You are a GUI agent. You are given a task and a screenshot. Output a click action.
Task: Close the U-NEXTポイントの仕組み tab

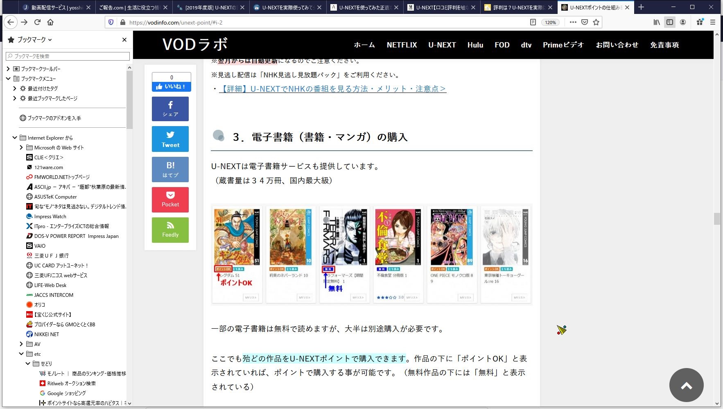[x=627, y=7]
